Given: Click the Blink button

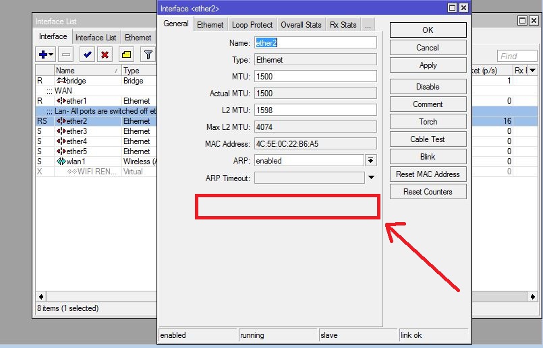Looking at the screenshot, I should (428, 157).
